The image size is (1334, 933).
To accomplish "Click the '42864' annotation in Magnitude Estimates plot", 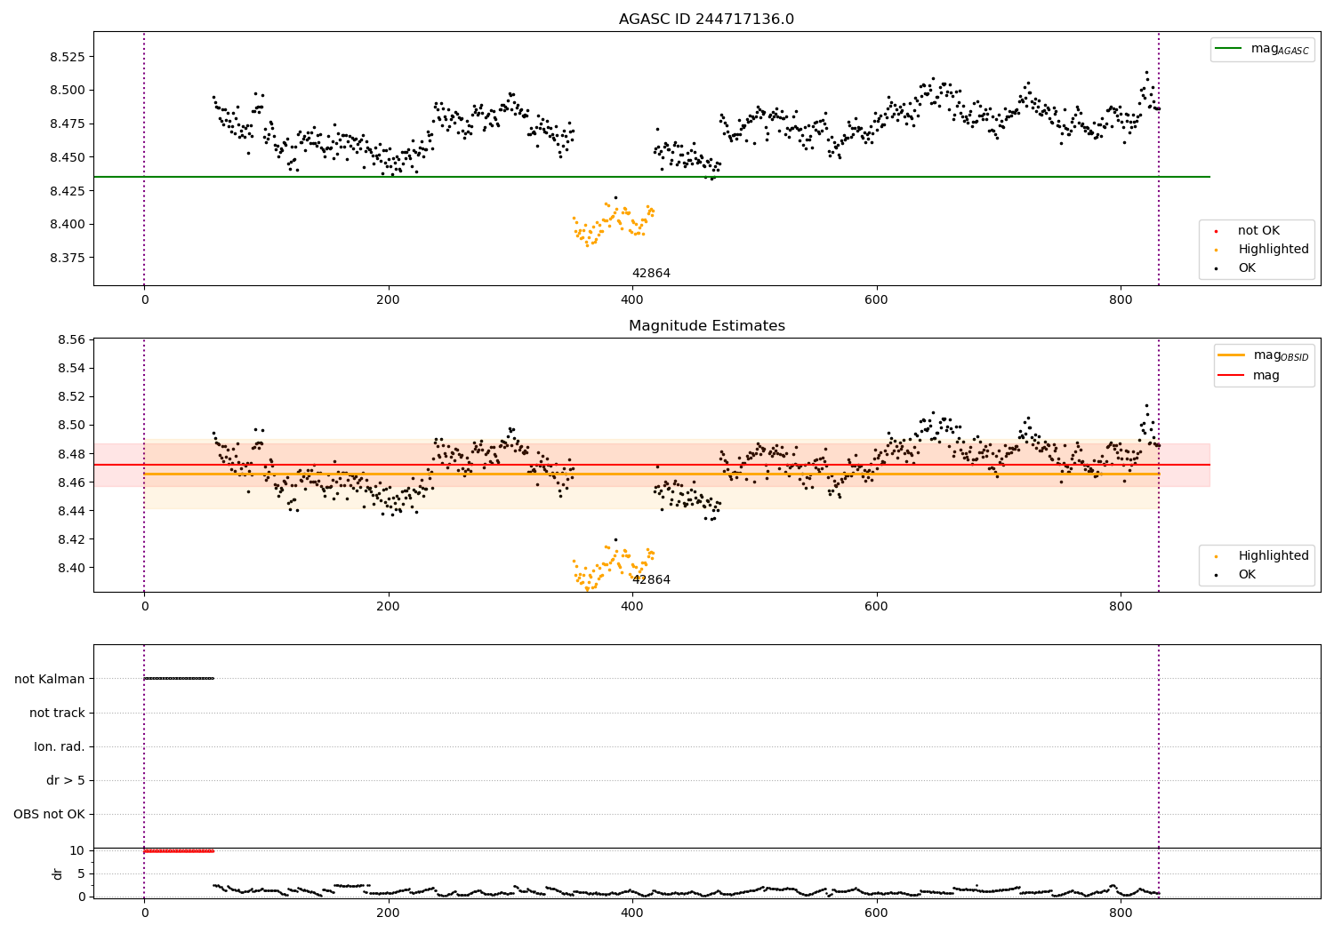I will [x=651, y=580].
